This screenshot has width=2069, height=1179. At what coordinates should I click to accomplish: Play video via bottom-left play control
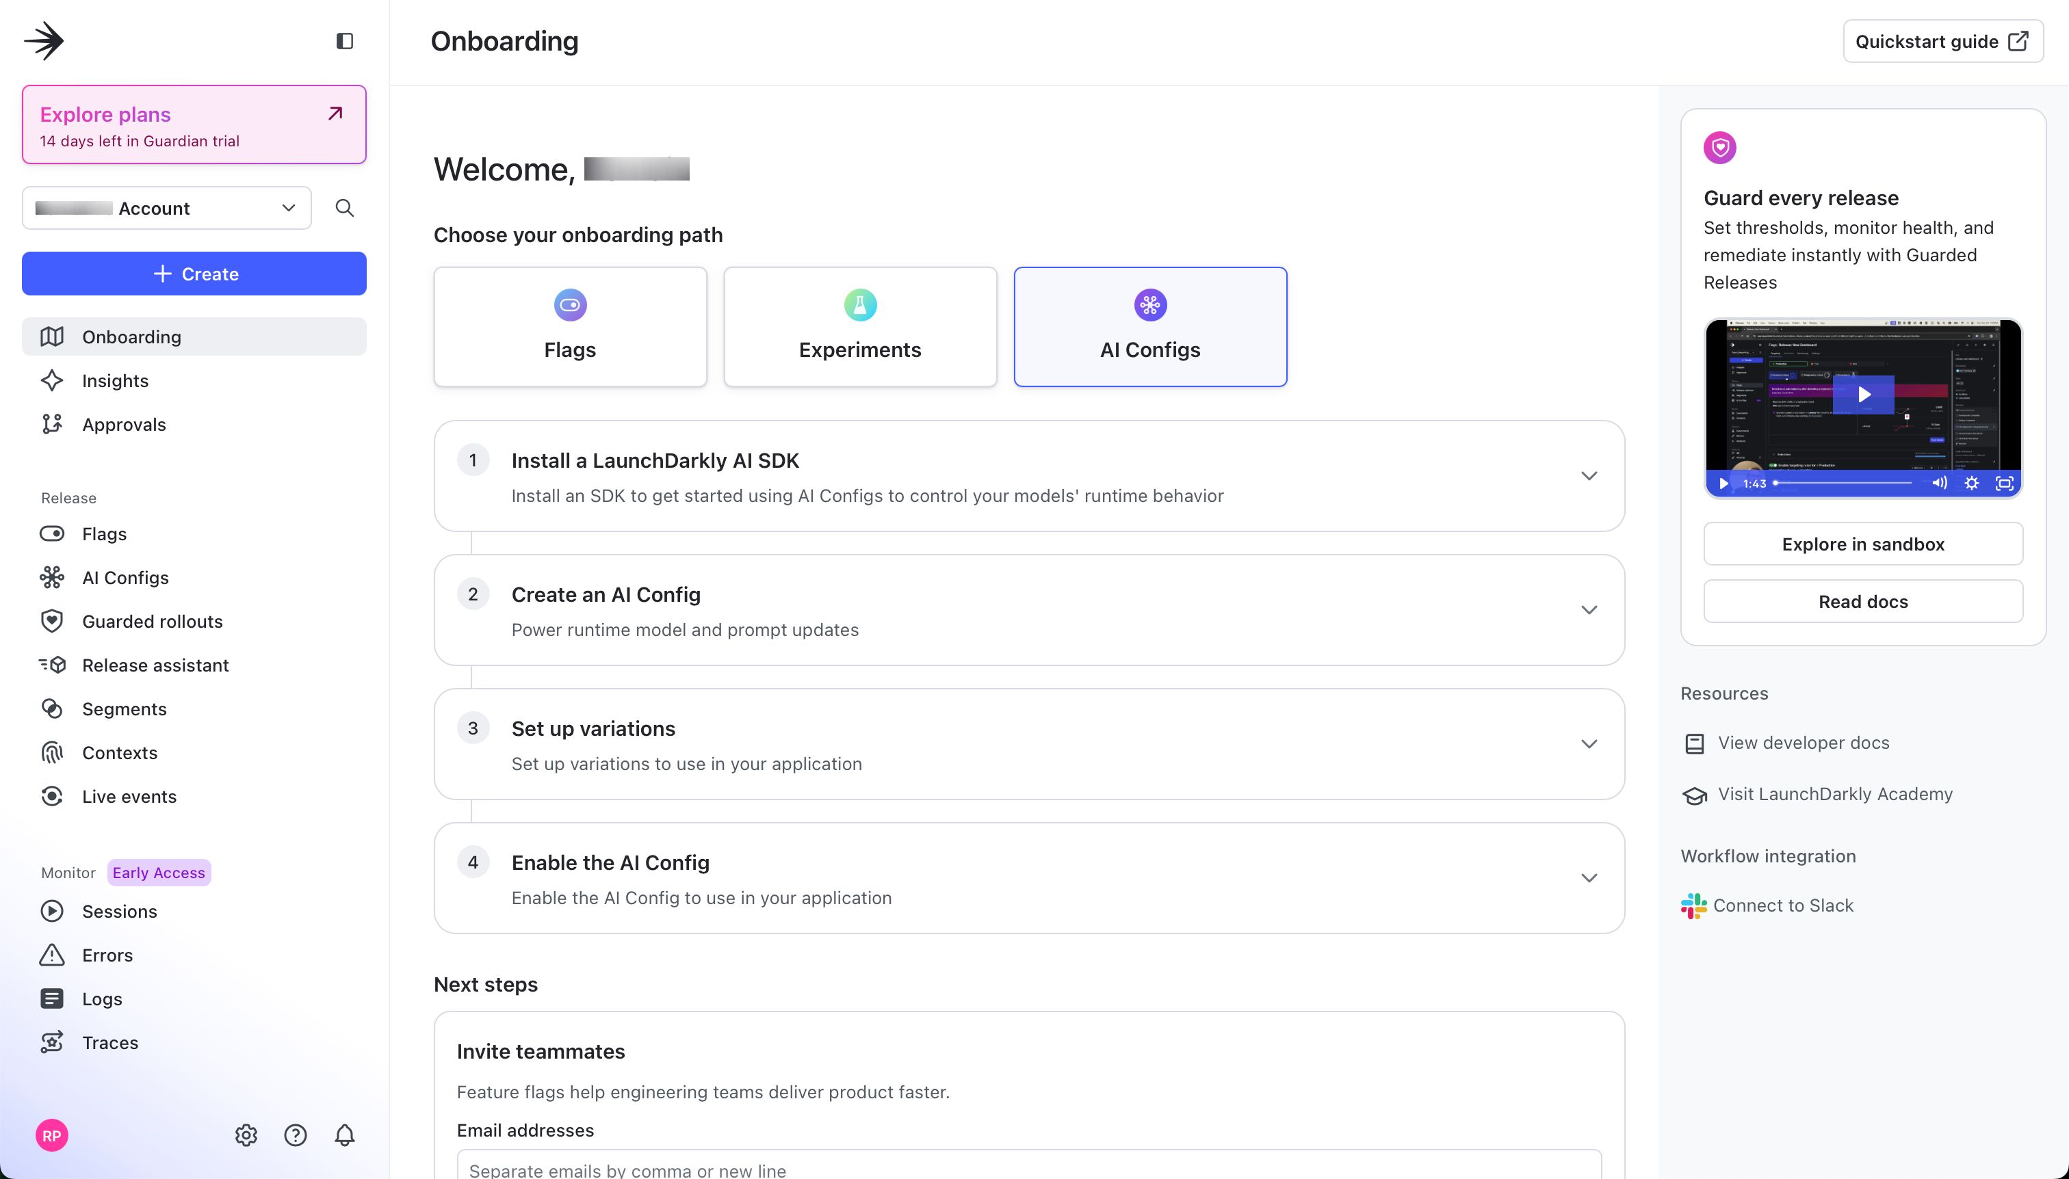(x=1724, y=483)
